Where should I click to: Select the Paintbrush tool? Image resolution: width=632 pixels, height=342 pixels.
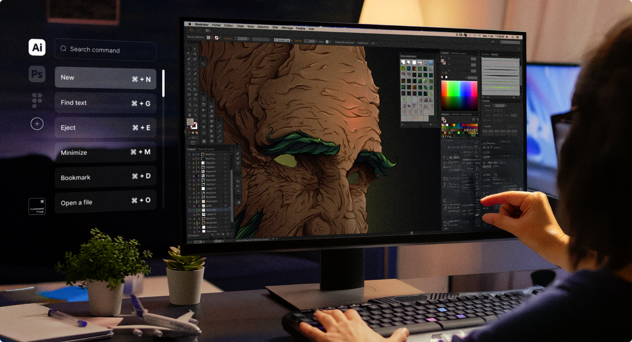point(195,69)
